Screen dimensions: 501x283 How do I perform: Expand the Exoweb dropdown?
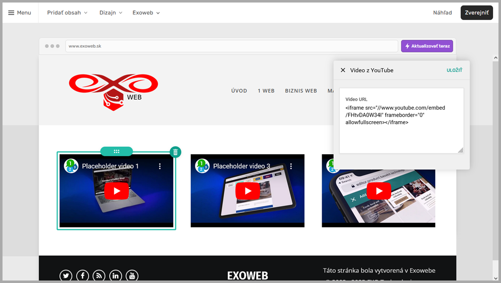(146, 13)
